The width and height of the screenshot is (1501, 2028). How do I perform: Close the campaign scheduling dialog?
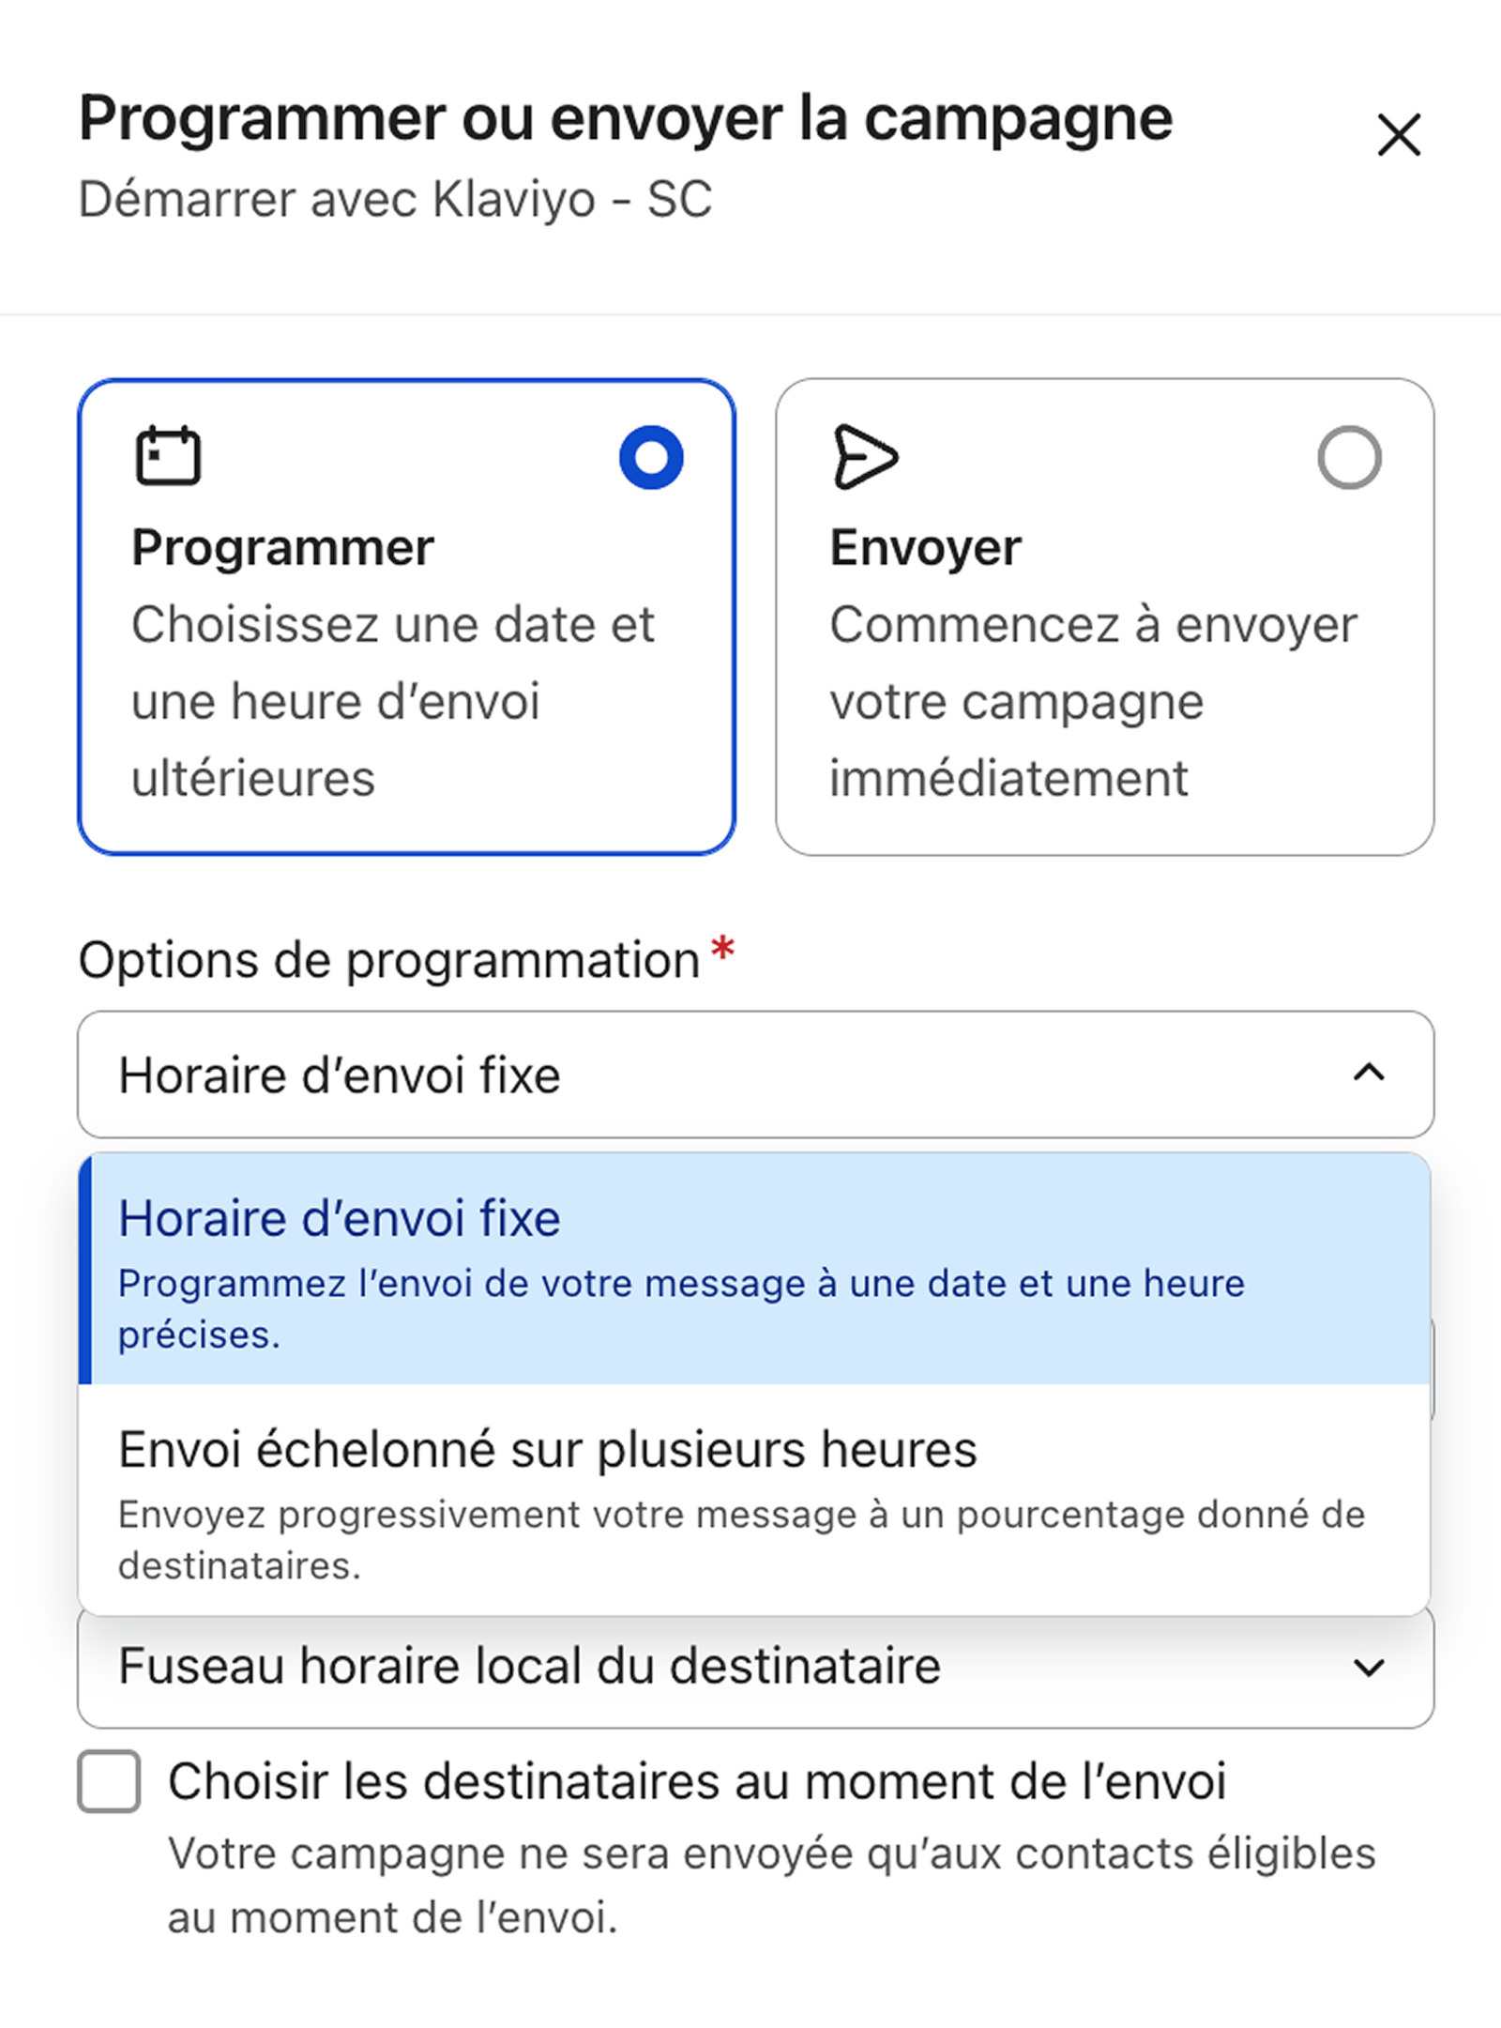tap(1399, 134)
